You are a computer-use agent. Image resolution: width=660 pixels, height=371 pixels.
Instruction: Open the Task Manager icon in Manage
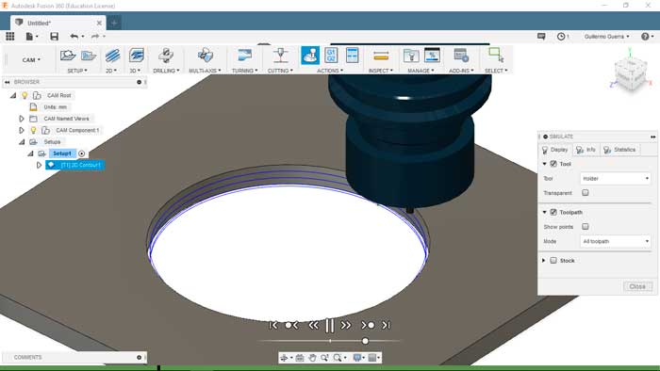coord(432,56)
